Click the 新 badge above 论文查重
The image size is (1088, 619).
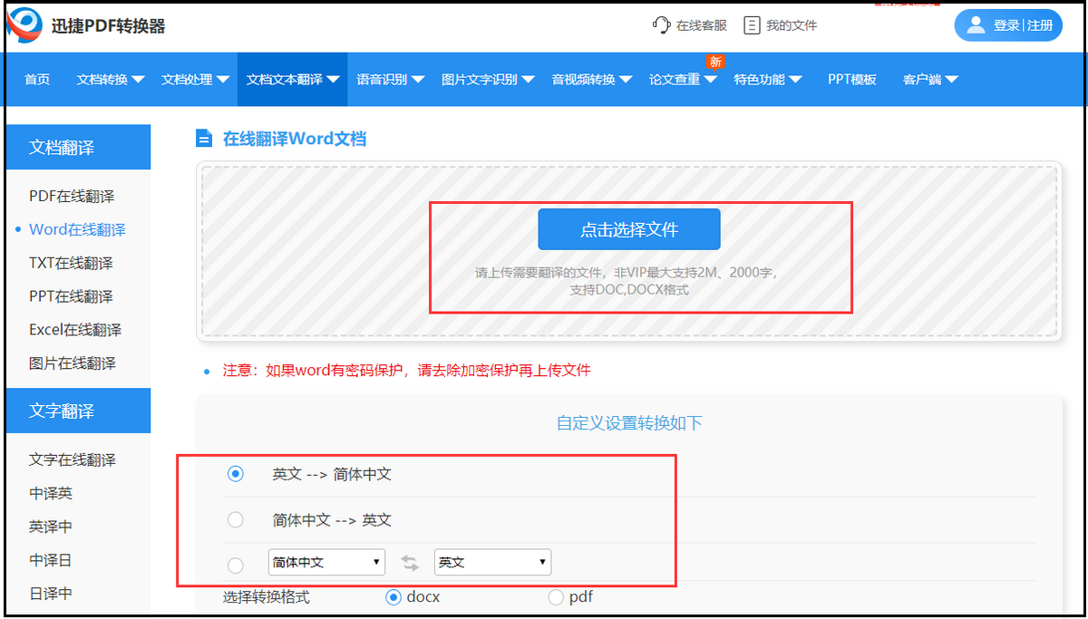(x=715, y=62)
